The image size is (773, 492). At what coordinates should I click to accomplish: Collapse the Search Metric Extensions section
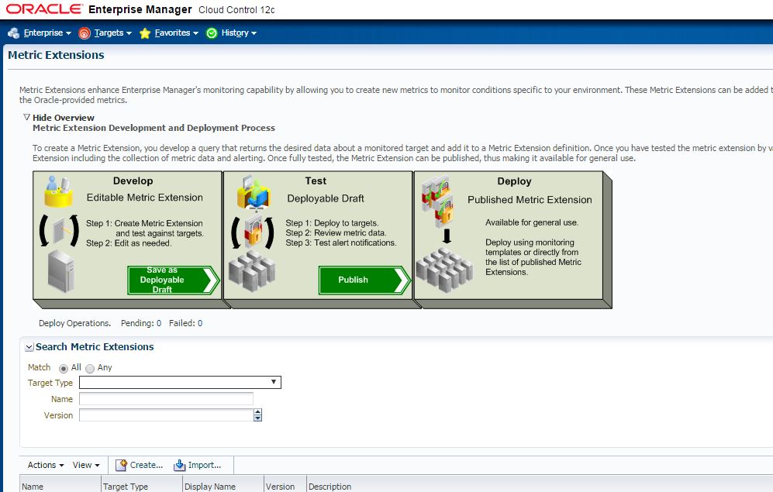coord(29,346)
